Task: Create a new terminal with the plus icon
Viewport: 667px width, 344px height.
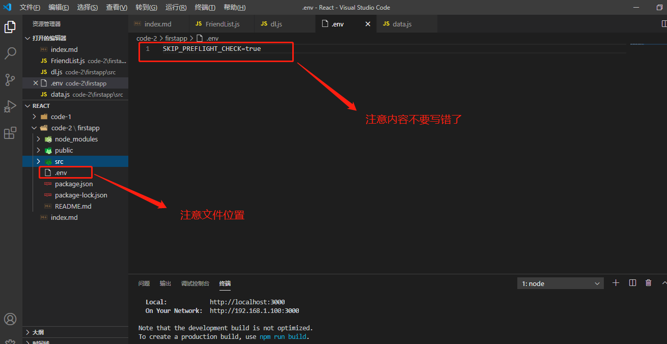Action: (616, 282)
